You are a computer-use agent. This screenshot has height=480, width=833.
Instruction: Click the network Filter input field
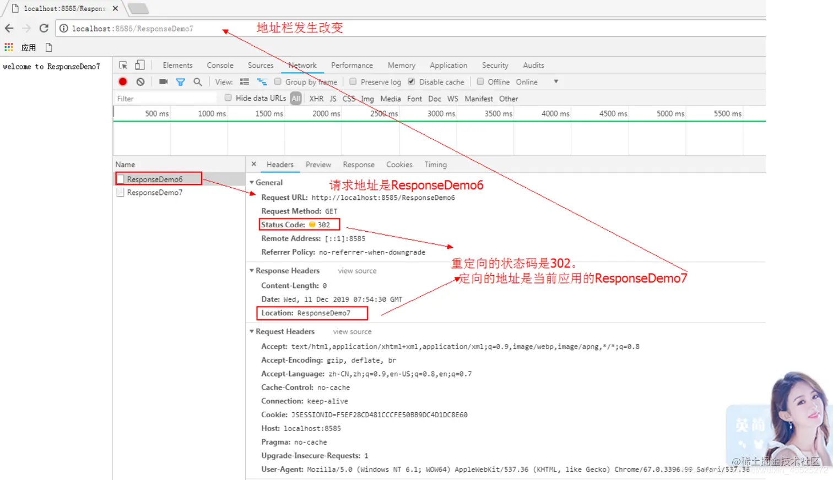165,99
